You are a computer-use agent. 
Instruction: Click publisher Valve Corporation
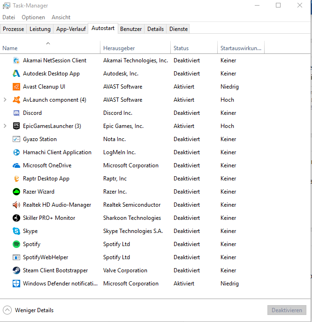click(125, 270)
